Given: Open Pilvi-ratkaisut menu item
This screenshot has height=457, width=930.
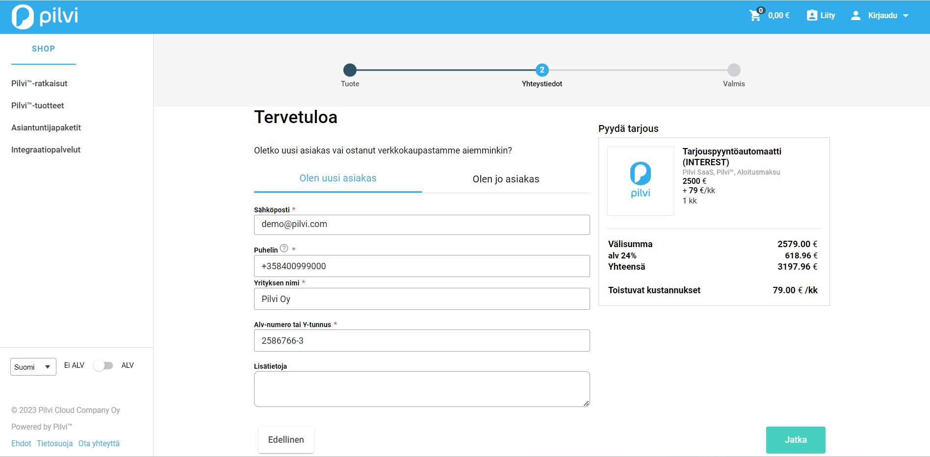Looking at the screenshot, I should [x=39, y=83].
